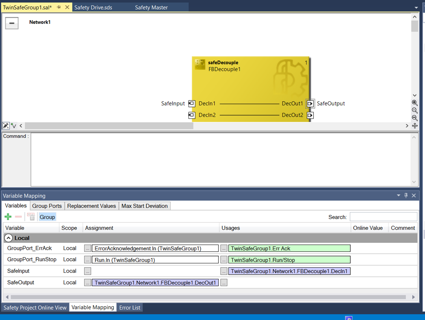Image resolution: width=425 pixels, height=320 pixels.
Task: Click the Search field in Variable Mapping
Action: click(x=383, y=217)
